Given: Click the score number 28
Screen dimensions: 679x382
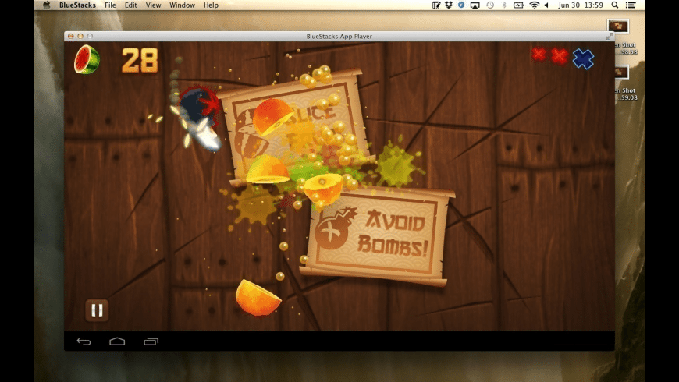Looking at the screenshot, I should tap(140, 60).
